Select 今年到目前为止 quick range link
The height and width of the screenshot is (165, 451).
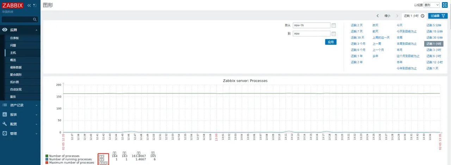(x=407, y=68)
